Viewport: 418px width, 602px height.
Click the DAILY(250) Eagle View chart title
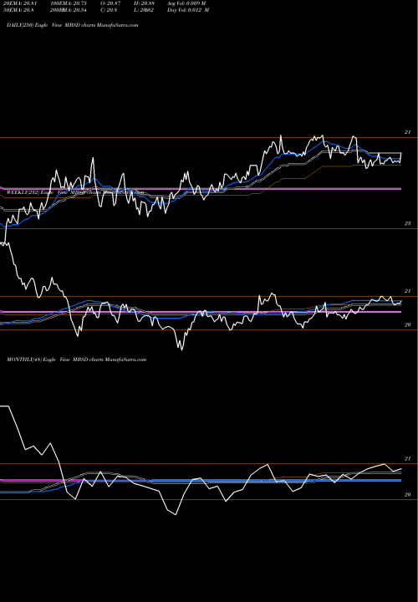73,25
